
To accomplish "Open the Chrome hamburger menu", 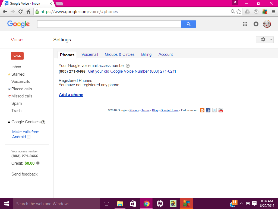I will tap(273, 12).
